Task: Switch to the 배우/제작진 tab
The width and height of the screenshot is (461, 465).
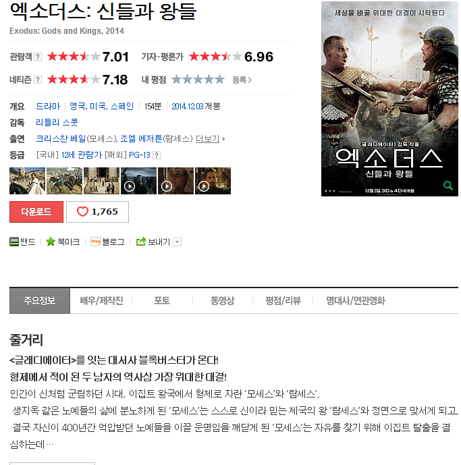Action: point(101,301)
